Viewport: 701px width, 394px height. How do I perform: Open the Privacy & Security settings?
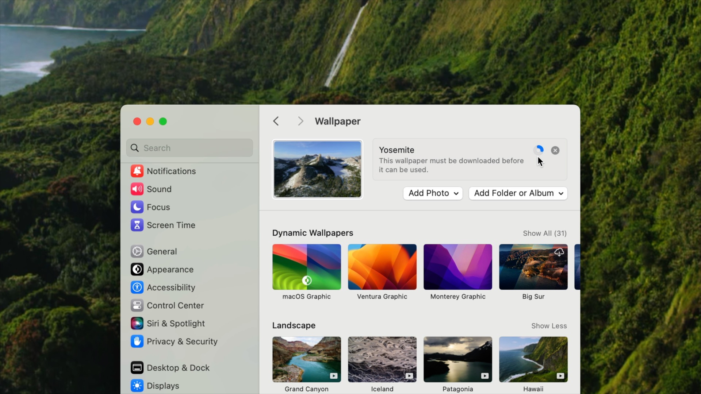[182, 341]
